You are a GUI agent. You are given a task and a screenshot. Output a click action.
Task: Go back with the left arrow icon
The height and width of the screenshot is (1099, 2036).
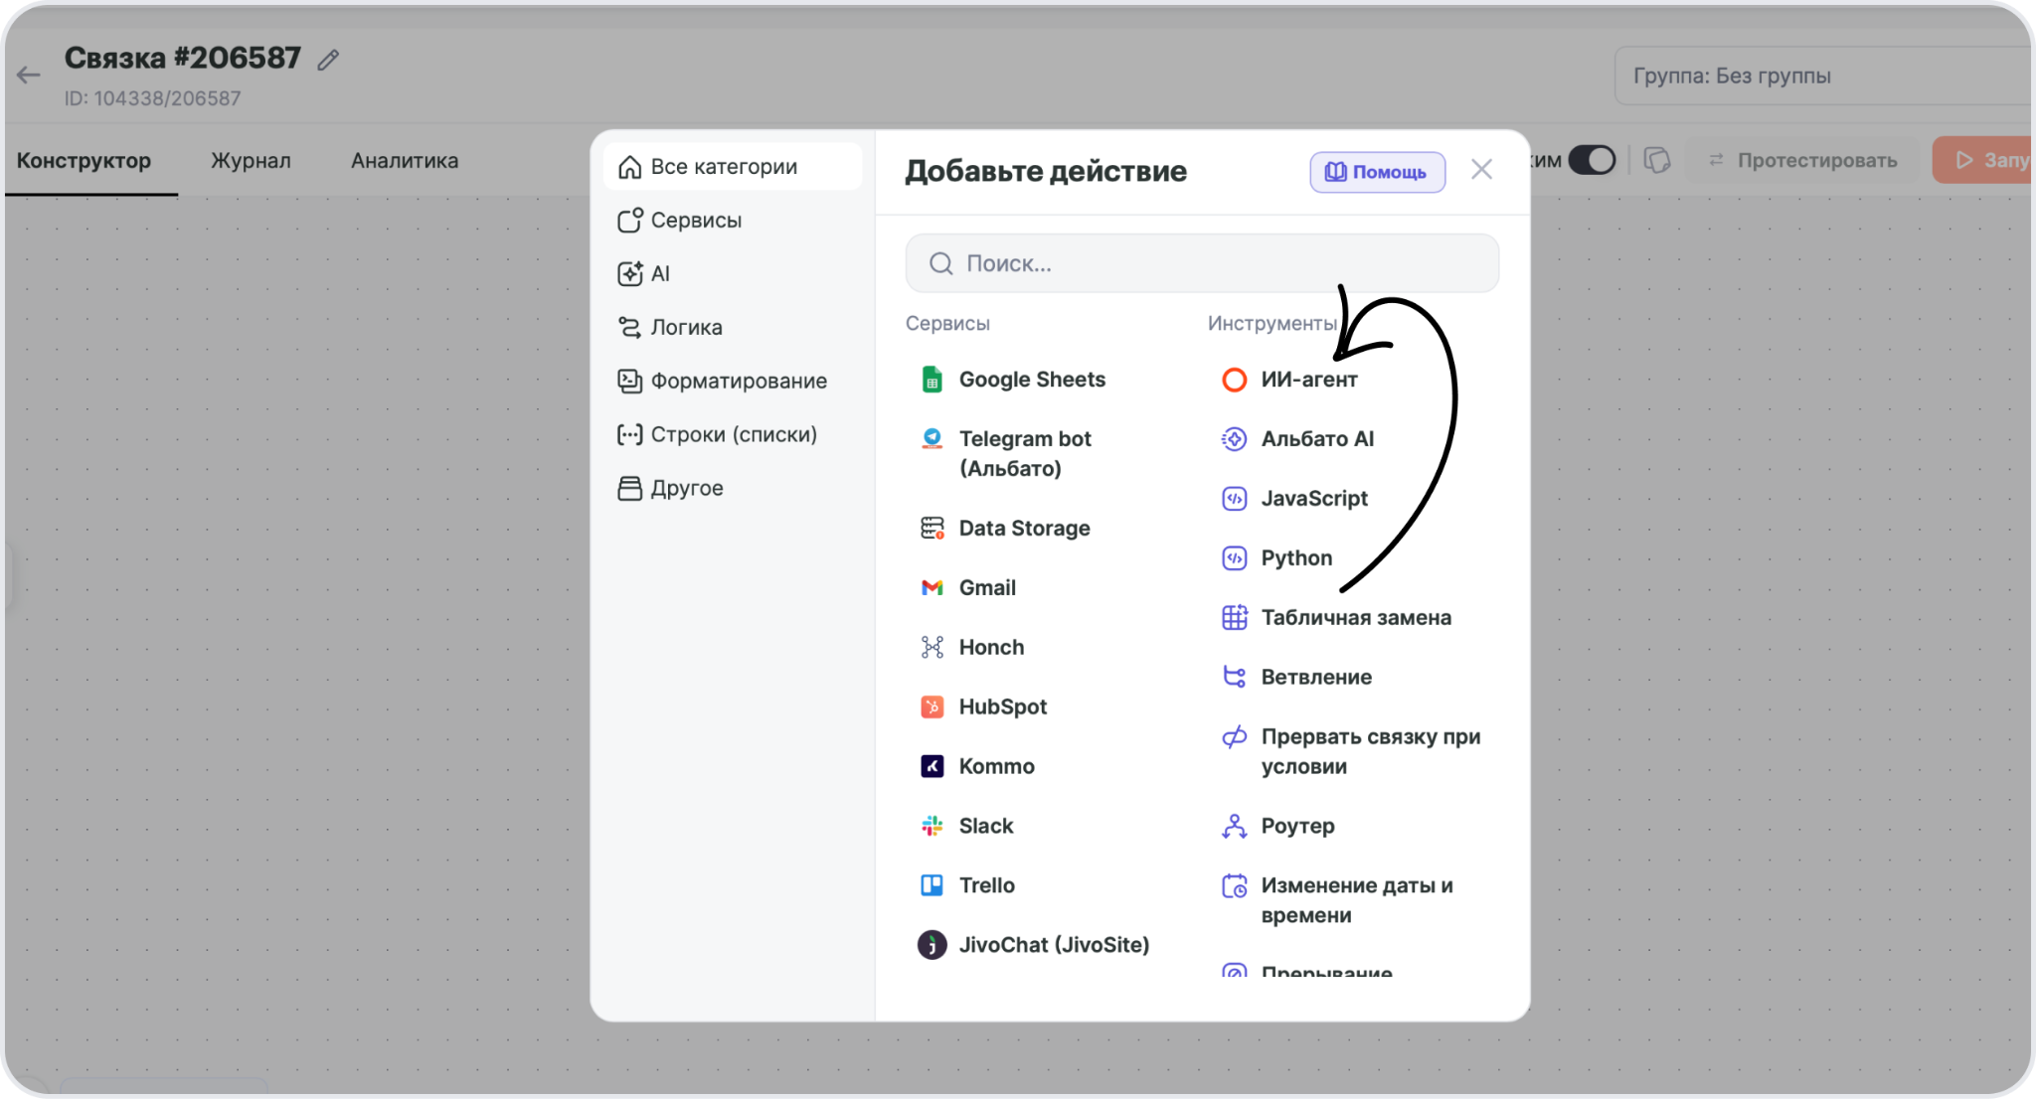point(29,75)
